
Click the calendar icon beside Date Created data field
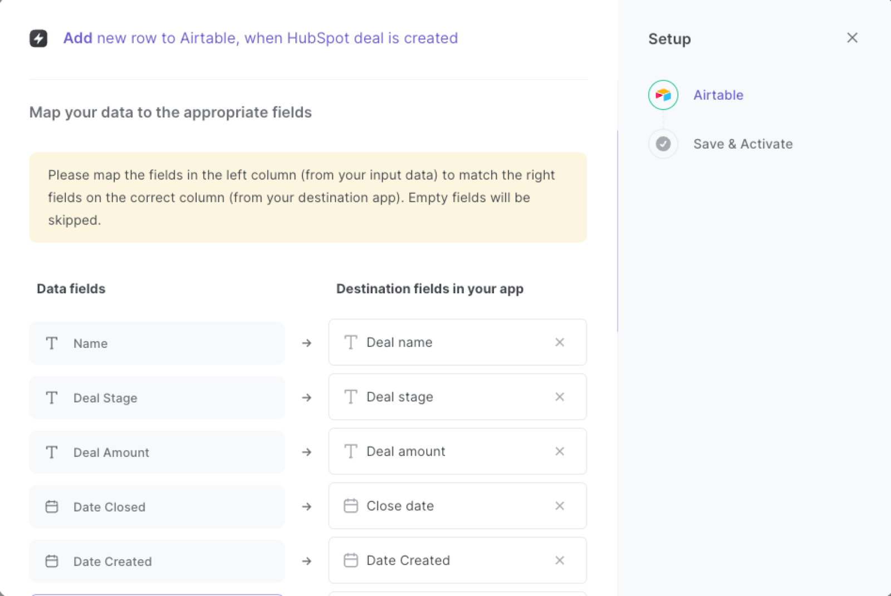[x=52, y=561]
